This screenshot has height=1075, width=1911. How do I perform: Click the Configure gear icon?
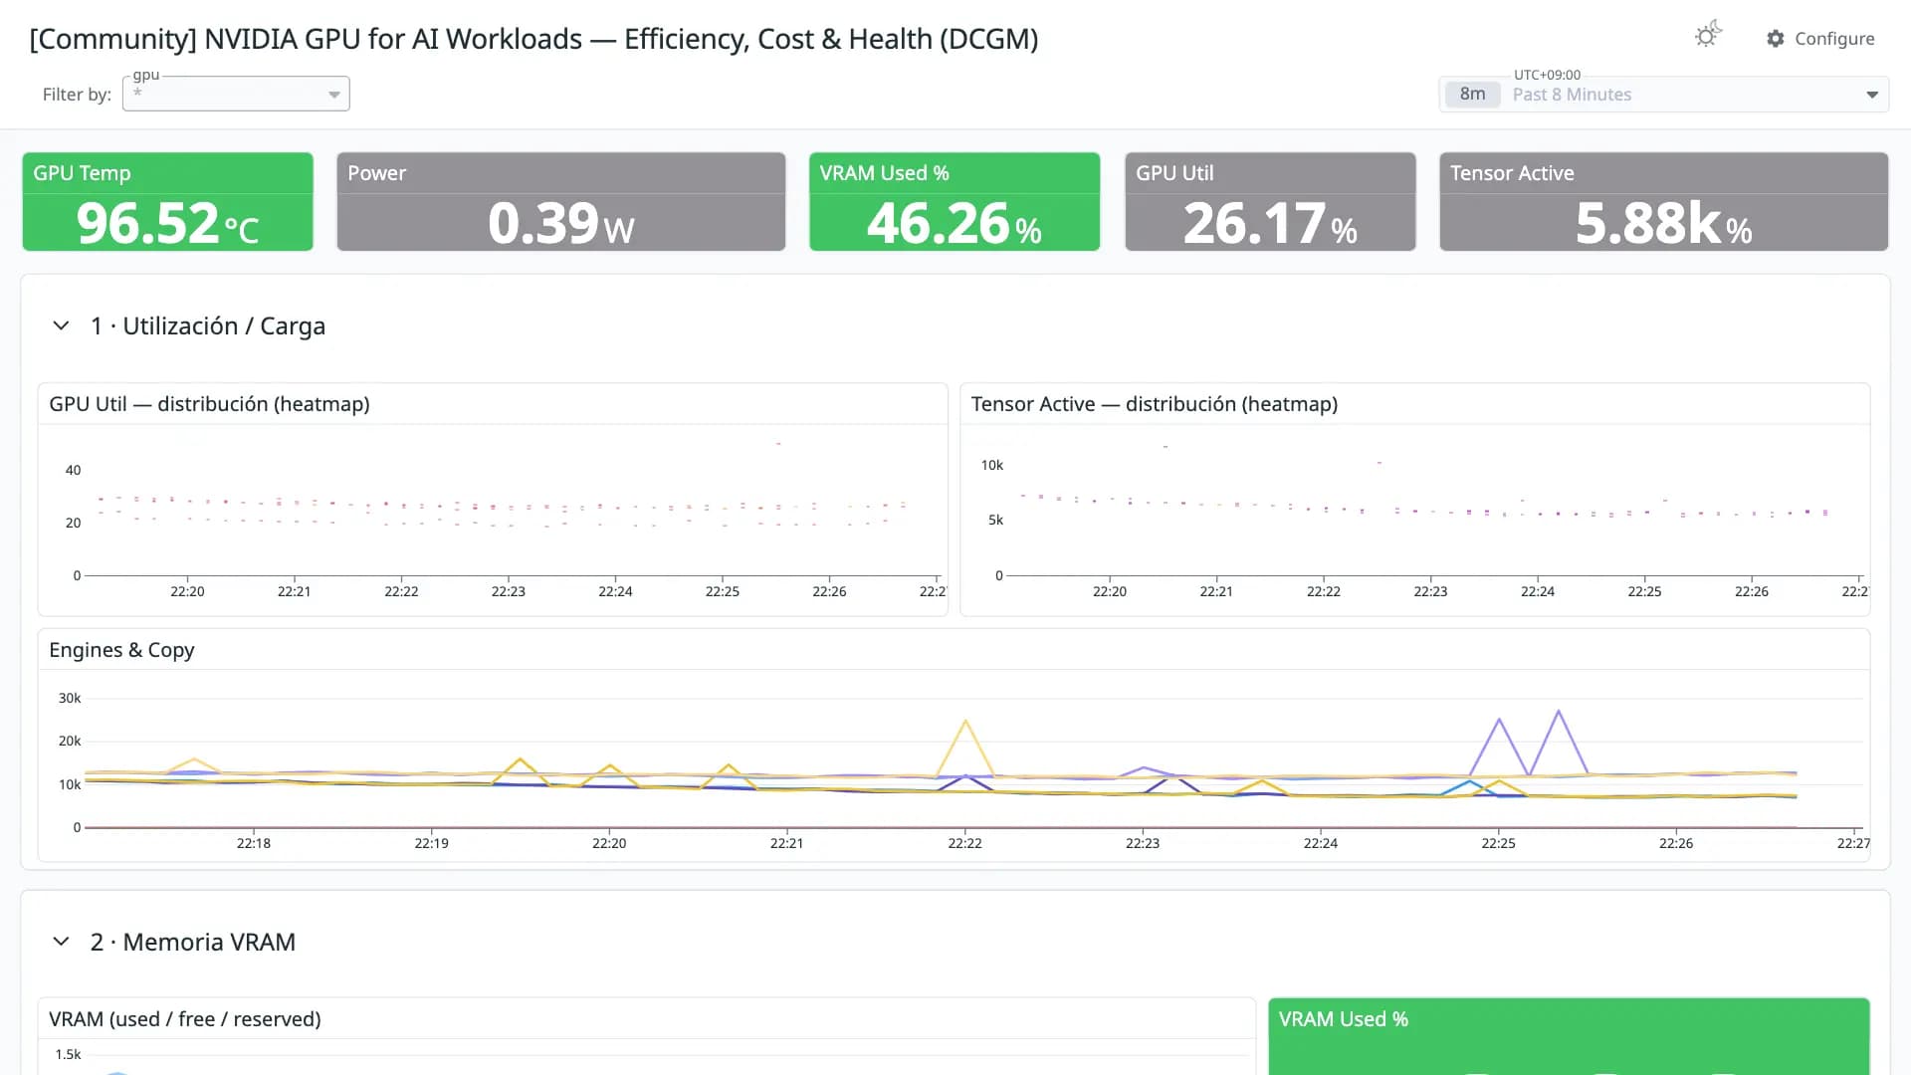1776,38
